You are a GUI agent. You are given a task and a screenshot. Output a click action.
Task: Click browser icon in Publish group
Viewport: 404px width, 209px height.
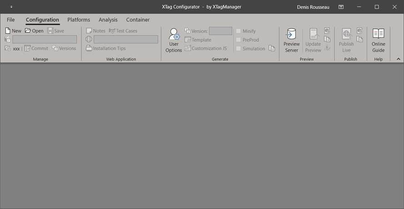359,31
